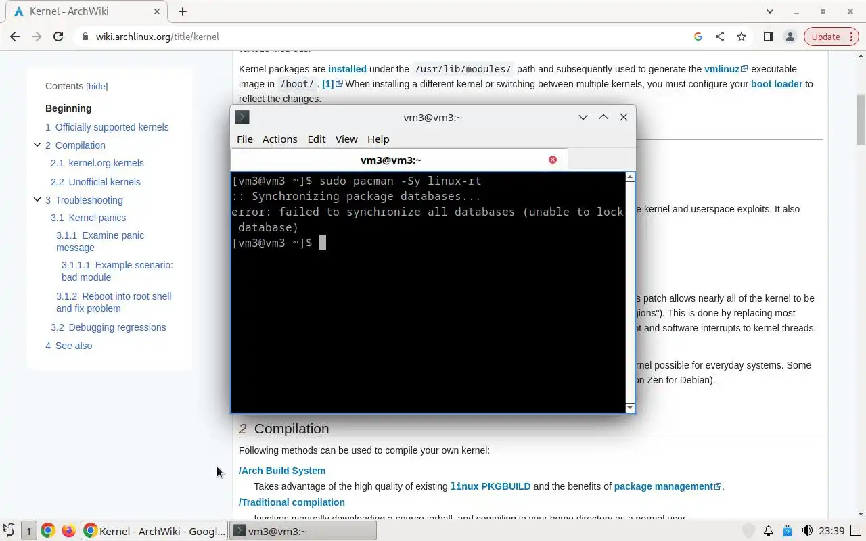Open Chrome side panel
Viewport: 866px width, 541px height.
click(x=768, y=37)
